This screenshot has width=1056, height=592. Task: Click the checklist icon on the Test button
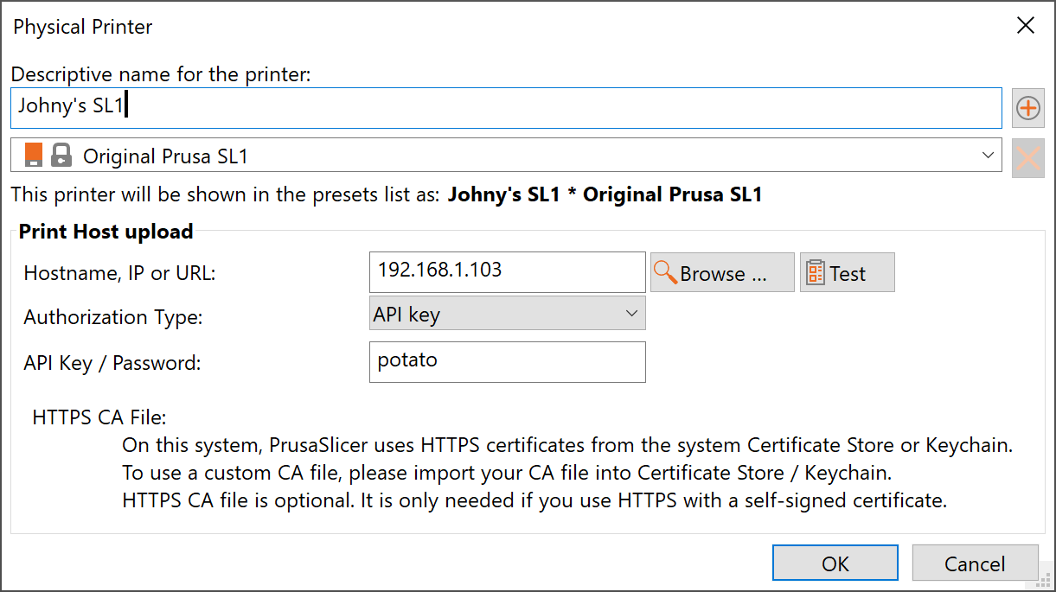(815, 273)
